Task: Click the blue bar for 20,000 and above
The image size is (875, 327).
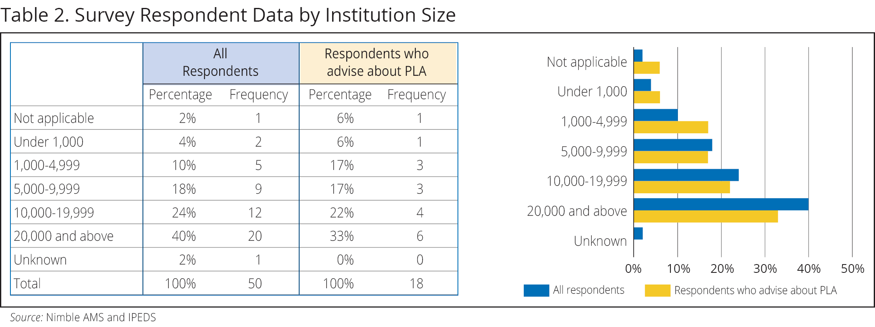Action: (721, 205)
